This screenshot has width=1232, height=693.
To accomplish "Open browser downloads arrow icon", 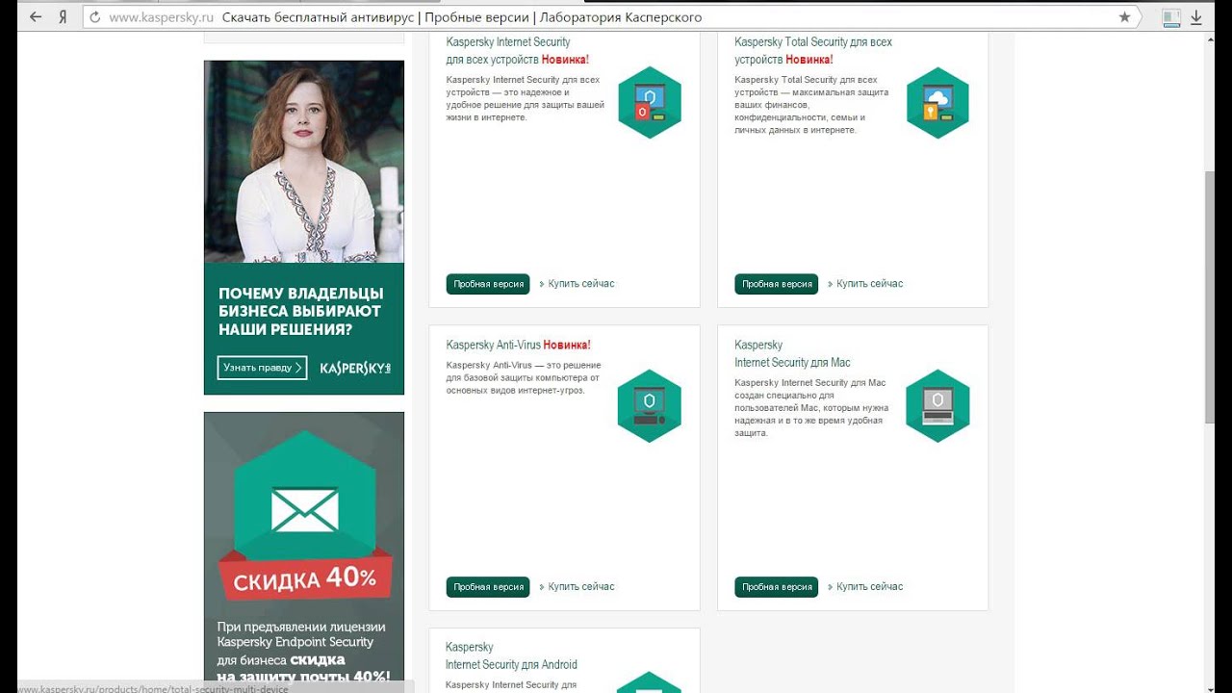I will tap(1196, 17).
